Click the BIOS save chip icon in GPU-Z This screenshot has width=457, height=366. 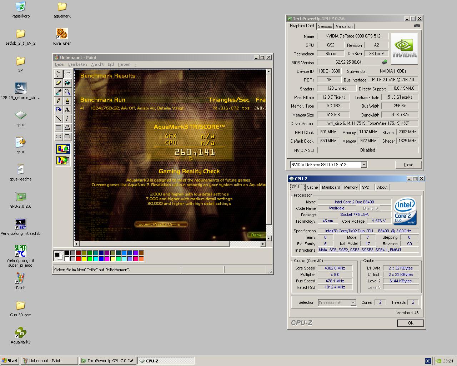pyautogui.click(x=385, y=62)
